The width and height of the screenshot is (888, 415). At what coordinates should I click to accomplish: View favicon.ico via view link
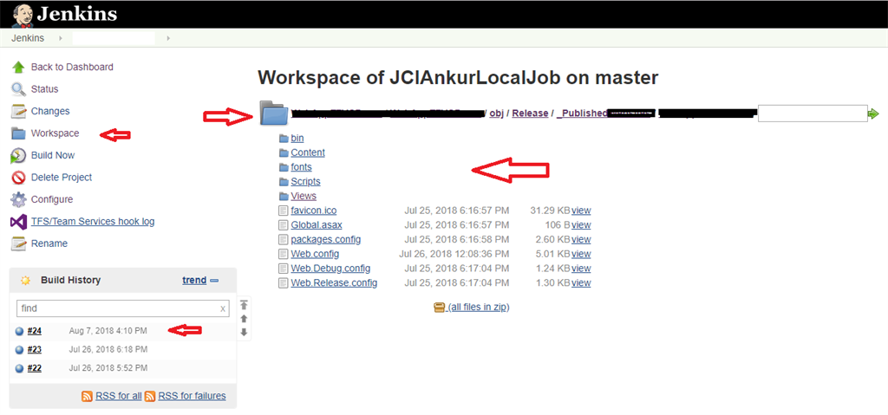tap(581, 211)
